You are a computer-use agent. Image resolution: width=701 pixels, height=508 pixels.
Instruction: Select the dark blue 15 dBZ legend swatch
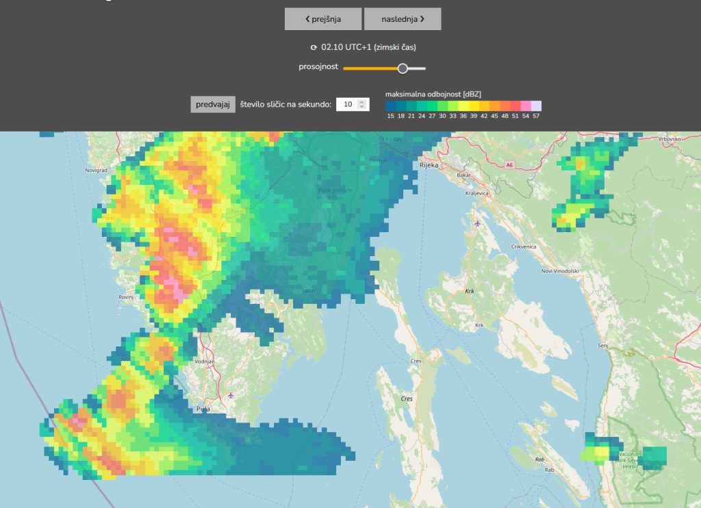click(x=390, y=105)
